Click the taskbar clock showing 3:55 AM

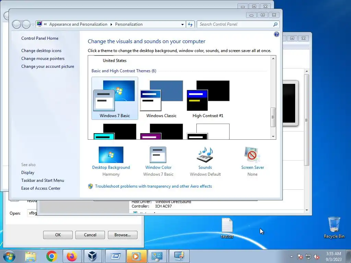point(333,256)
